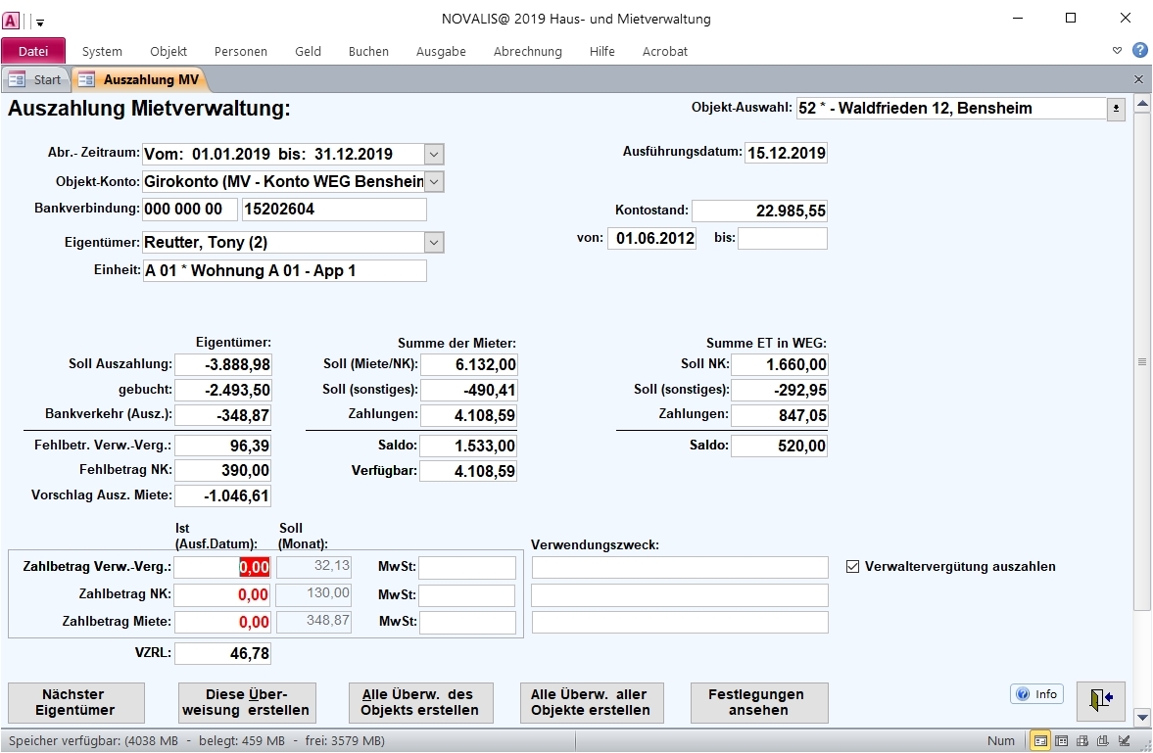Open the Objekt-Konto dropdown
The width and height of the screenshot is (1153, 753).
coord(434,181)
